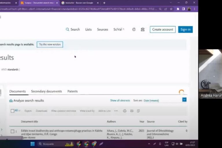Expand the Sort on Date (newest) dropdown

click(x=184, y=100)
